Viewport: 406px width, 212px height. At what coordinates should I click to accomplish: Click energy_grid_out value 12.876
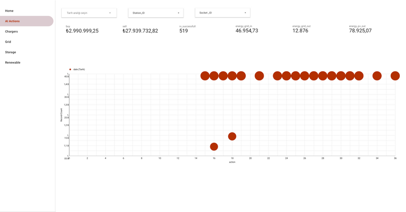click(300, 31)
